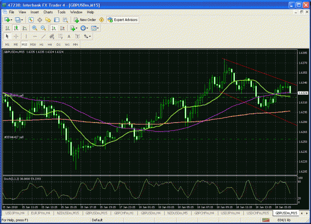Click the current price label 1.6324
The height and width of the screenshot is (224, 311).
303,93
